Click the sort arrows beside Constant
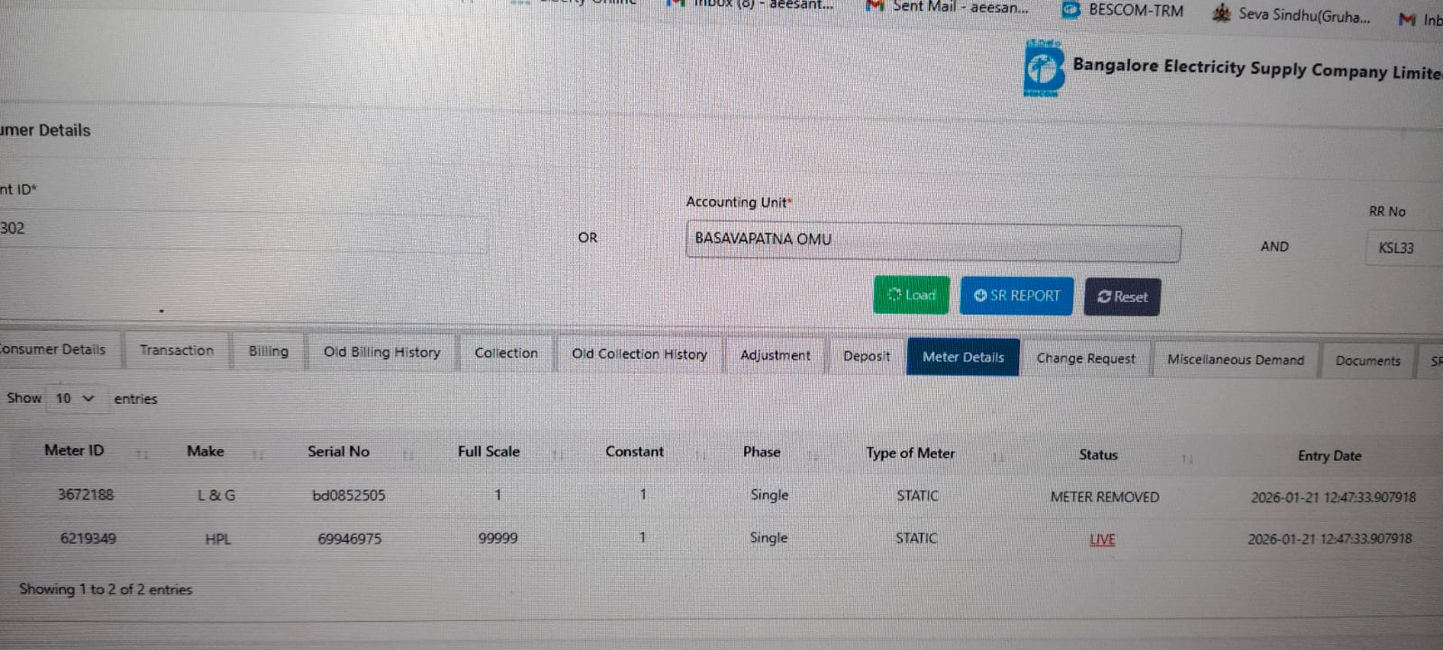This screenshot has height=650, width=1443. (x=701, y=456)
